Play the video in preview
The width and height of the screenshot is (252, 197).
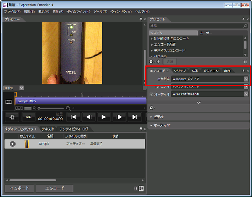pyautogui.click(x=103, y=117)
